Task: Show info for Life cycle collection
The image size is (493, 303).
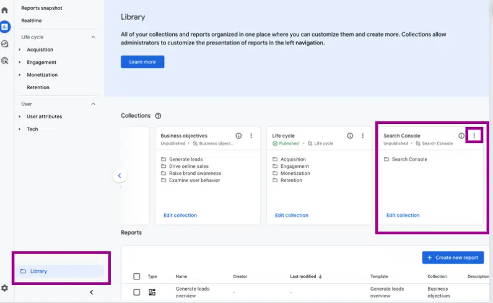Action: point(350,136)
